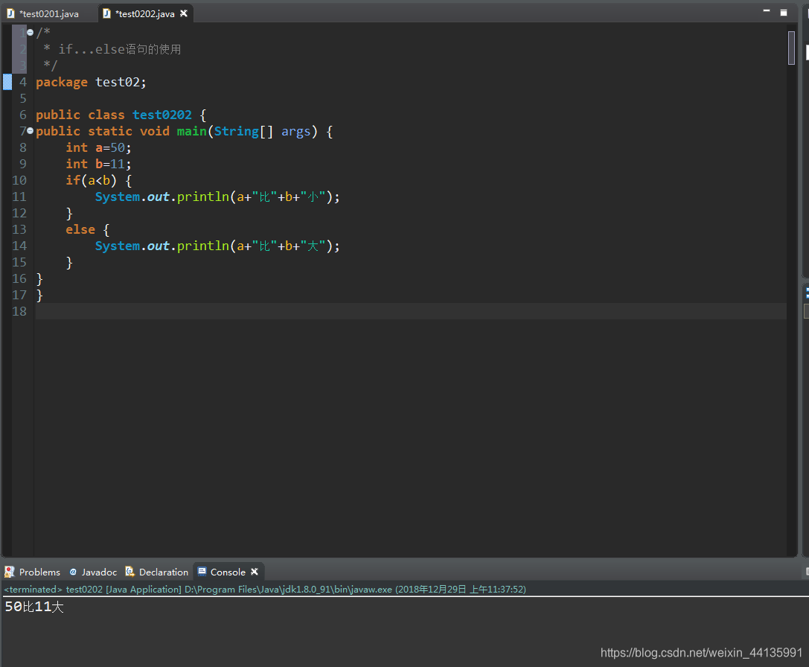Click the Javadoc @ icon
This screenshot has width=809, height=667.
pos(73,572)
